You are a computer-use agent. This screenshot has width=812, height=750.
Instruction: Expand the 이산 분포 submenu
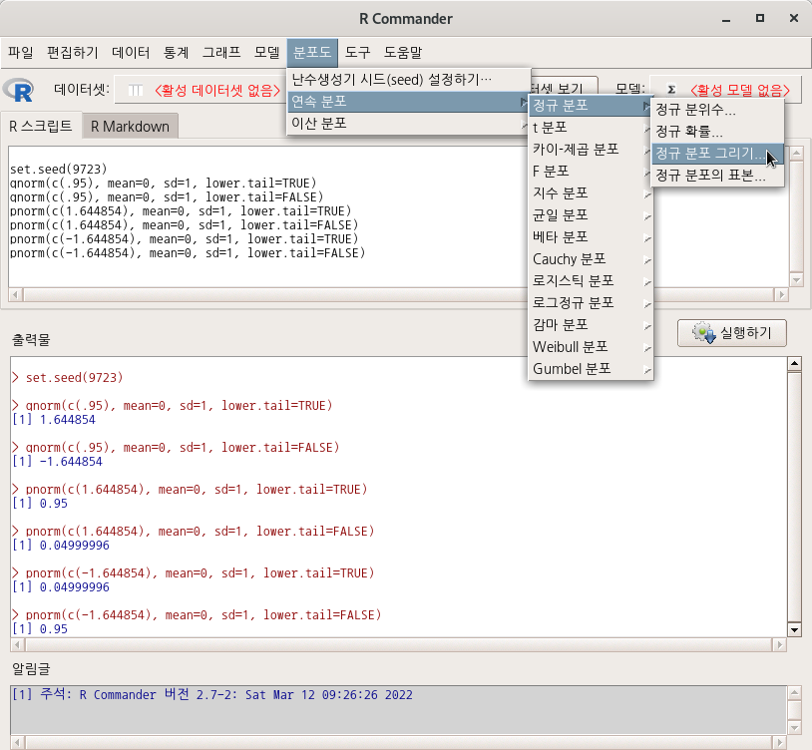tap(409, 124)
